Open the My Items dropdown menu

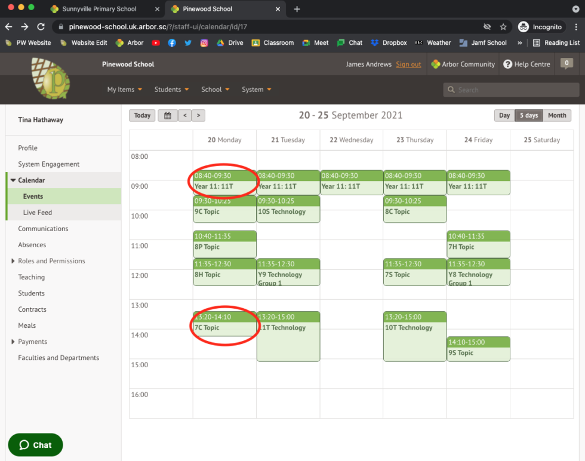[125, 90]
